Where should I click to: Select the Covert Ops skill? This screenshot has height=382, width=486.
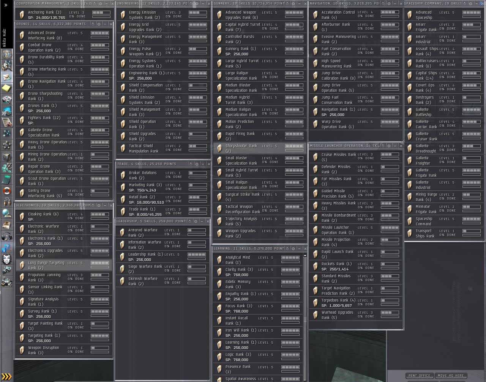(444, 88)
